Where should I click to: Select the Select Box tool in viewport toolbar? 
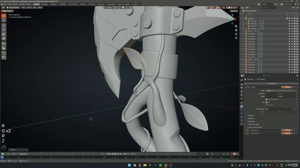(x=4, y=16)
